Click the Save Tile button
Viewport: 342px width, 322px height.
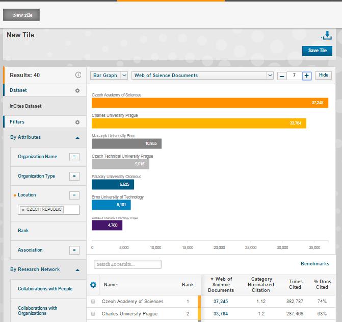[x=317, y=51]
